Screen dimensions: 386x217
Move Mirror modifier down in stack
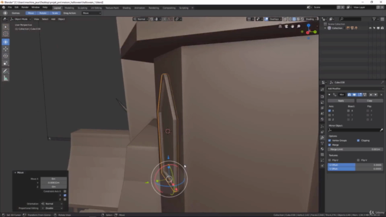coord(375,95)
